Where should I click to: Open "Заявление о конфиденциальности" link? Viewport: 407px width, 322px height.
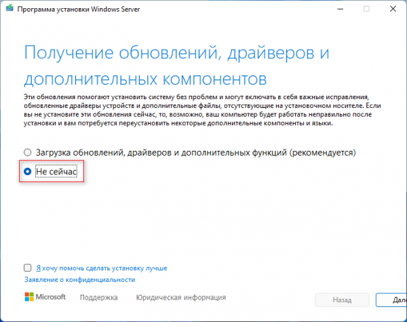[79, 280]
